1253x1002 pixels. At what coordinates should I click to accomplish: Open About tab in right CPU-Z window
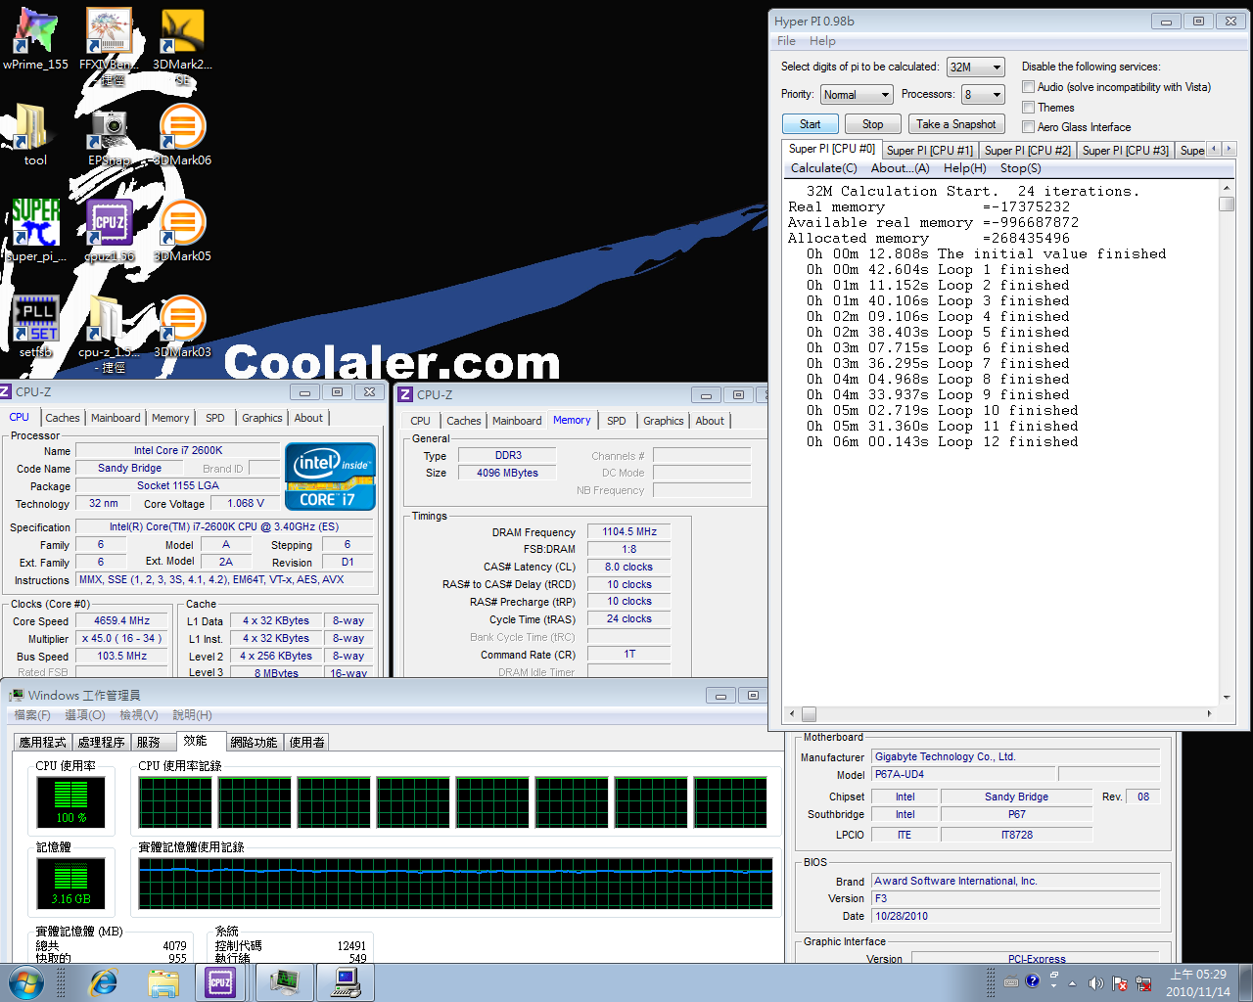coord(710,421)
